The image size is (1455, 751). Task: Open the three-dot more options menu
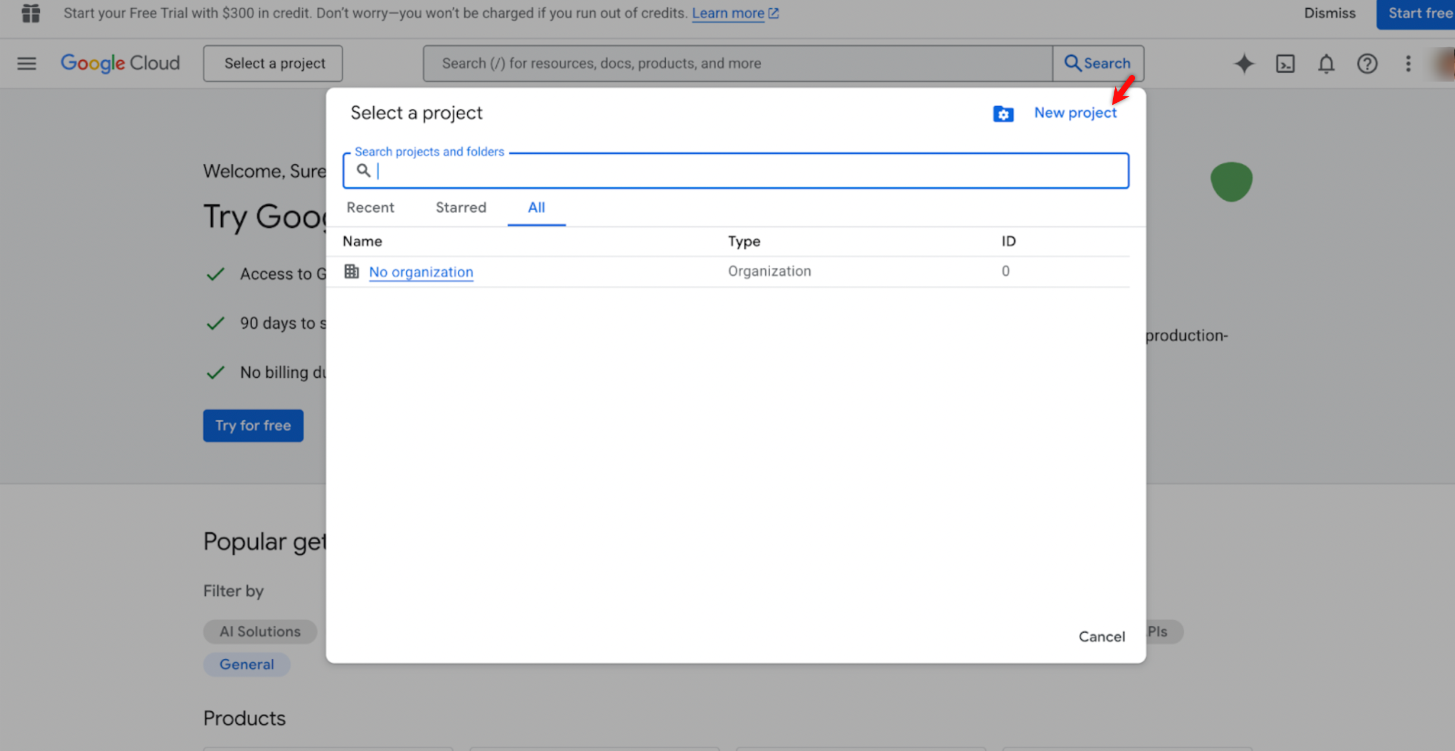[1408, 63]
